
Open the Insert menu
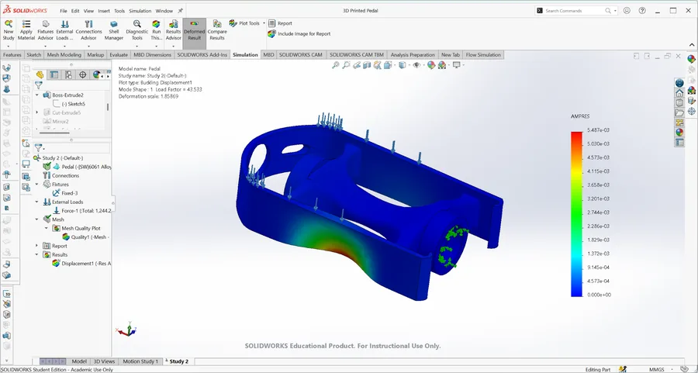point(104,11)
